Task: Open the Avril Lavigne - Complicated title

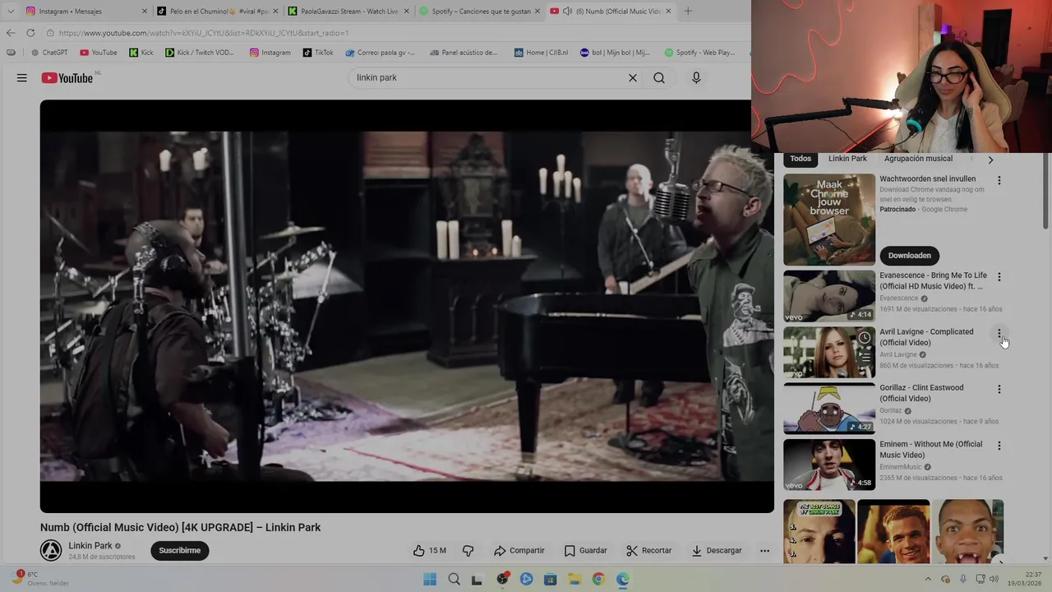Action: [926, 337]
